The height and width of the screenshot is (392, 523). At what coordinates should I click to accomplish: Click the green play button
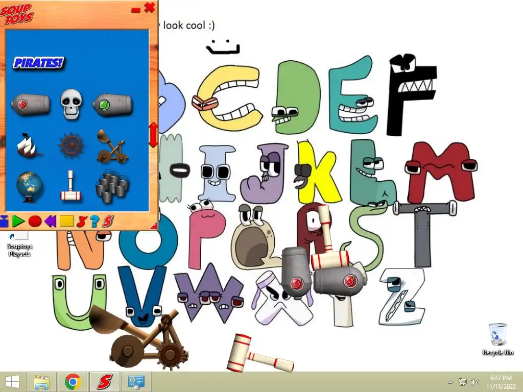pyautogui.click(x=18, y=221)
